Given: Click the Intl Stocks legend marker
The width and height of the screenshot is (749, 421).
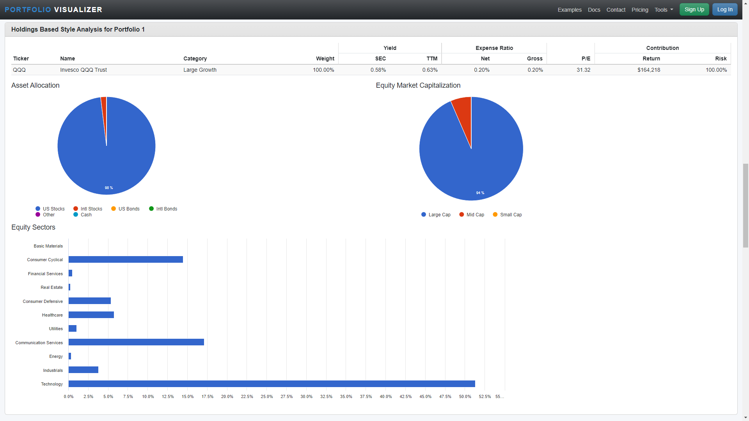Looking at the screenshot, I should click(76, 209).
